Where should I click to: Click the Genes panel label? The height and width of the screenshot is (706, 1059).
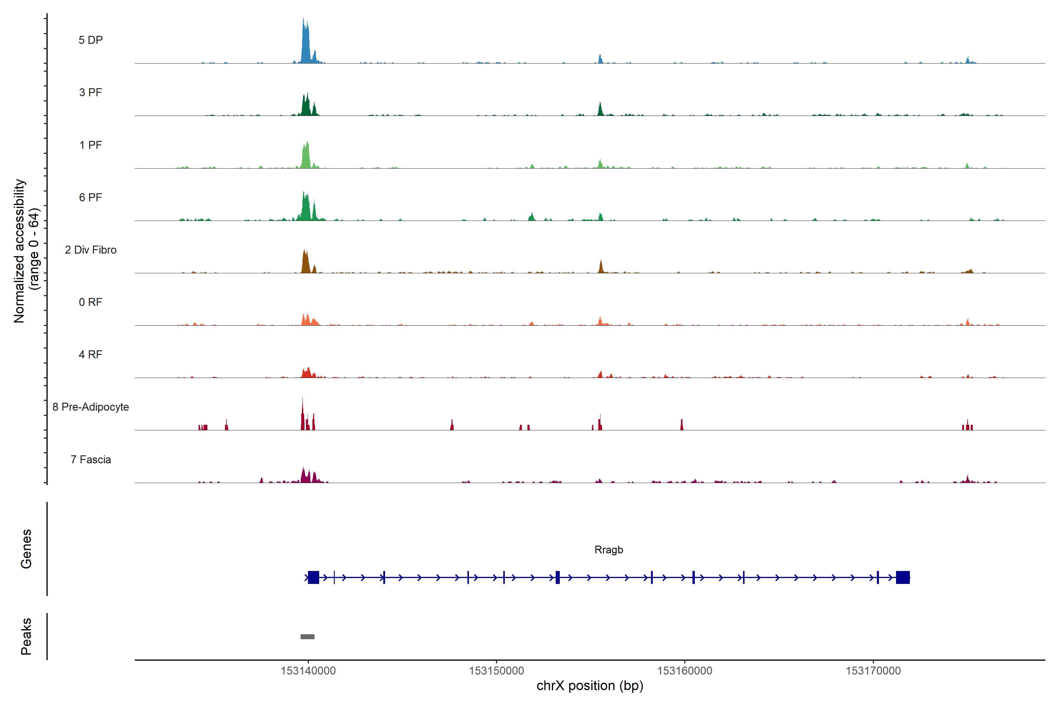coord(26,548)
